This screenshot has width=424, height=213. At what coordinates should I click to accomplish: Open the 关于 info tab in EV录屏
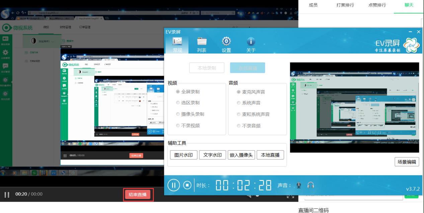[251, 45]
